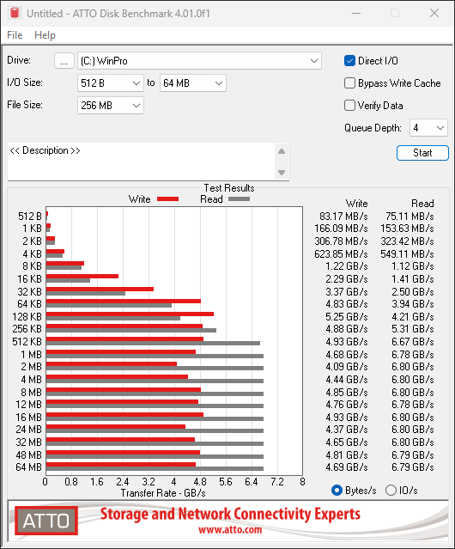The width and height of the screenshot is (455, 549).
Task: Click the Write column header in results
Action: pyautogui.click(x=357, y=204)
